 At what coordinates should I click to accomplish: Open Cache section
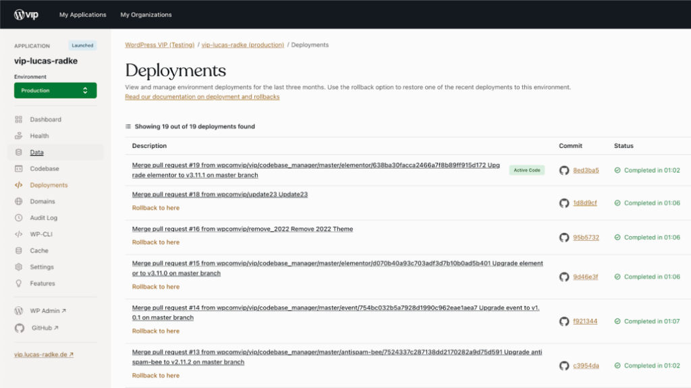click(x=39, y=250)
